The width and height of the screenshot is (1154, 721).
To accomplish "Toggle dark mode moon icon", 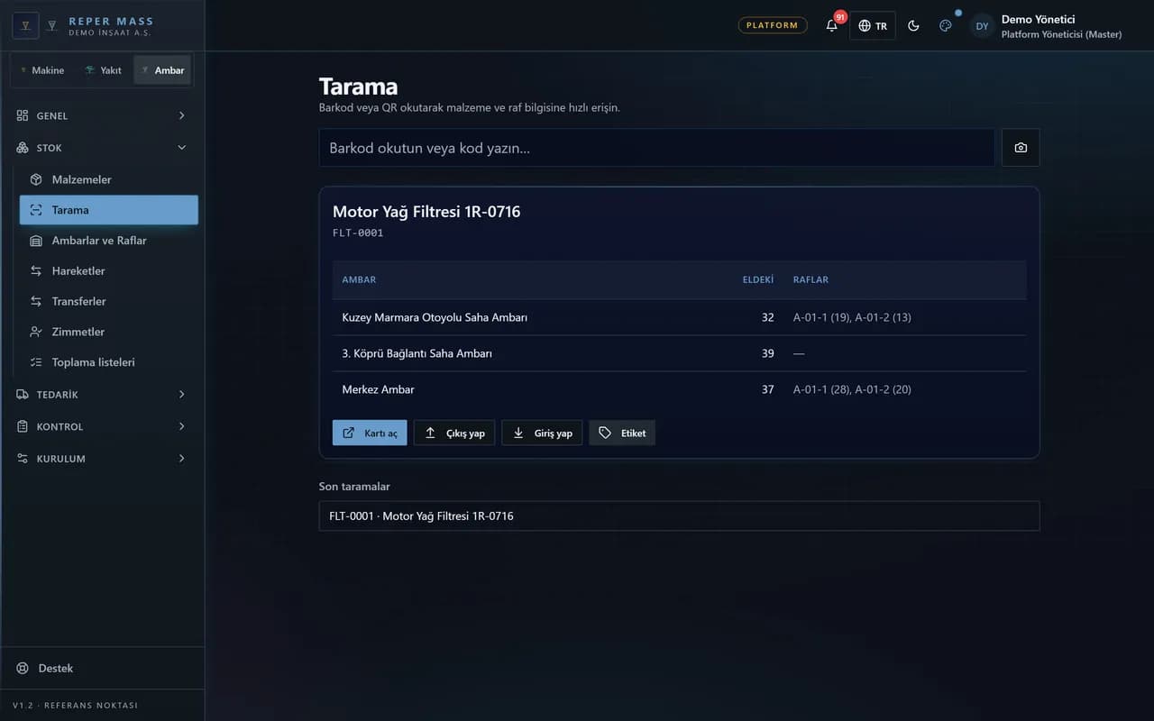I will click(x=913, y=25).
